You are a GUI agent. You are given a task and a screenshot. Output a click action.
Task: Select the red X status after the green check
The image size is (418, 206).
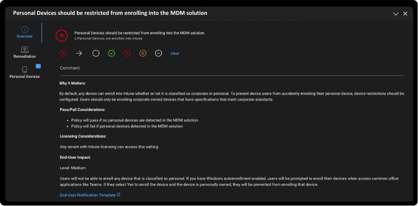tap(127, 53)
